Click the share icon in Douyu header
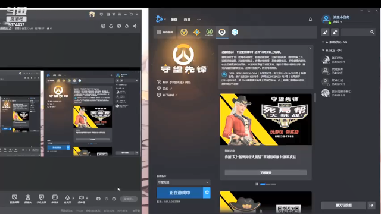The image size is (381, 214). tap(135, 26)
